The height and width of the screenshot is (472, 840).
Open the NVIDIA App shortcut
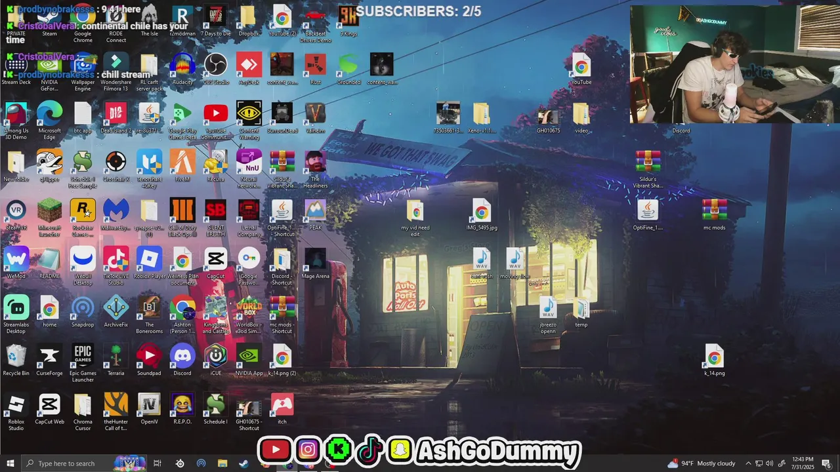(249, 361)
